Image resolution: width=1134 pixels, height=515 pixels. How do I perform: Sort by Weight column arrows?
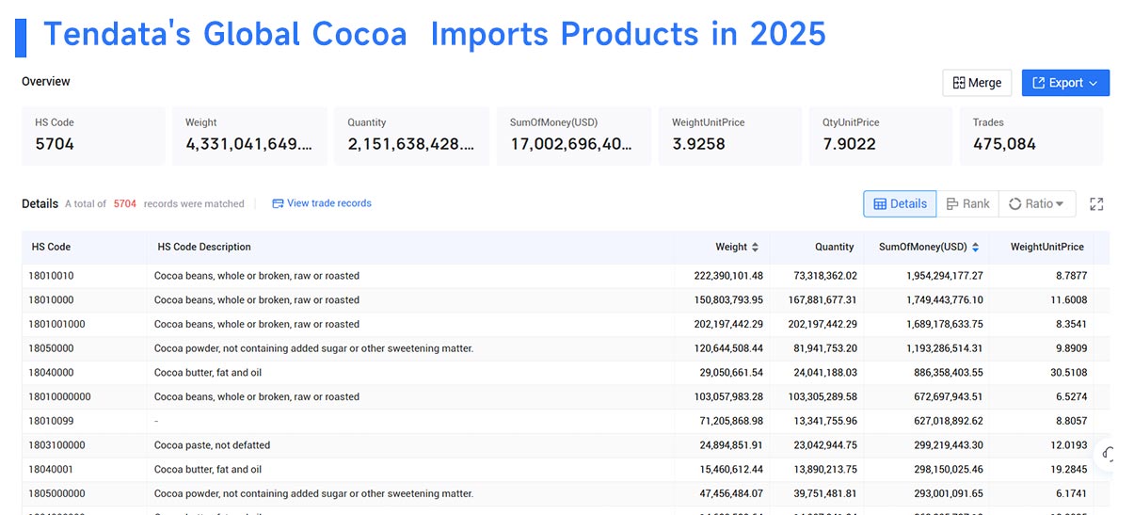click(x=755, y=248)
